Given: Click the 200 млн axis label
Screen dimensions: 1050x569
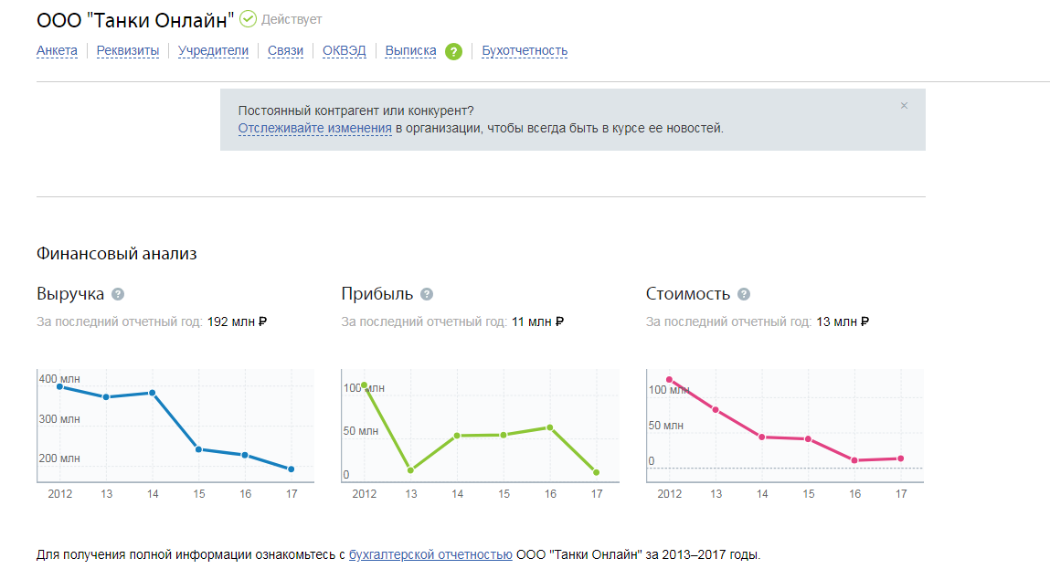Looking at the screenshot, I should (x=59, y=458).
